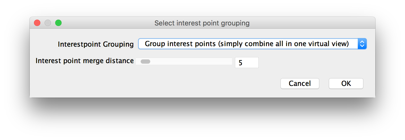Focus the merge distance text field
405x140 pixels.
click(247, 63)
